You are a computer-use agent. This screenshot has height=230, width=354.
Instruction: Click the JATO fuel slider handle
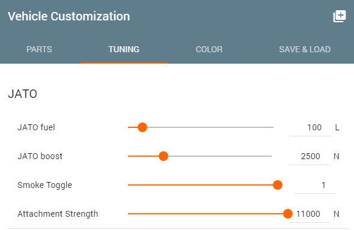(142, 127)
